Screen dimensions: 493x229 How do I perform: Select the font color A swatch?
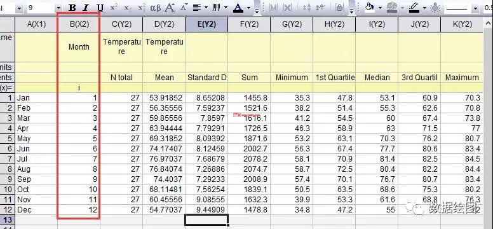click(x=238, y=8)
